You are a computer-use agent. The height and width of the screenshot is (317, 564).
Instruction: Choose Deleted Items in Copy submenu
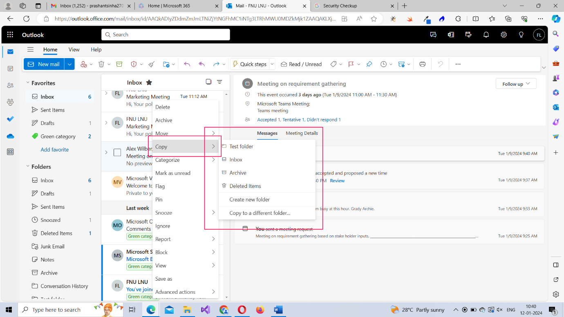(267, 186)
